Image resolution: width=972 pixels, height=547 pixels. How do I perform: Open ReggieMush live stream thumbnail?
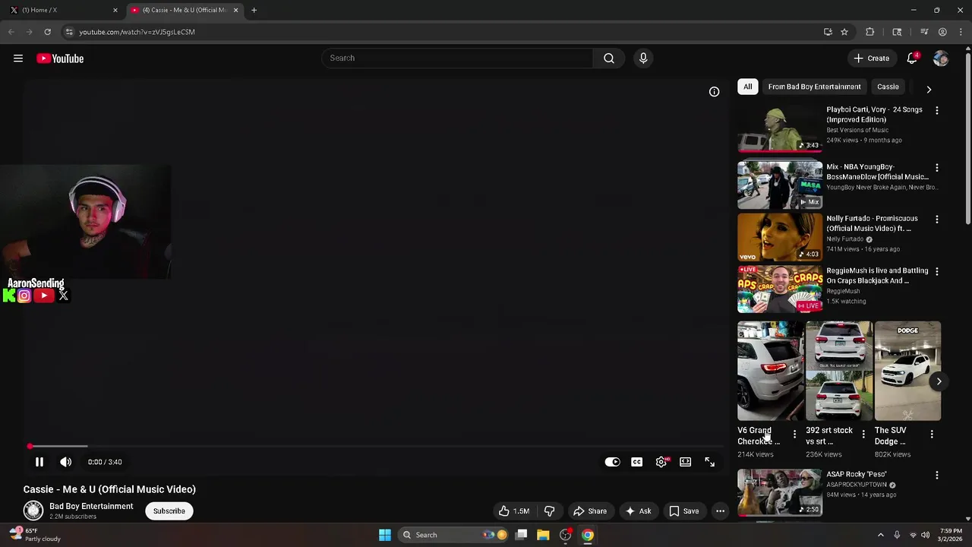coord(780,289)
